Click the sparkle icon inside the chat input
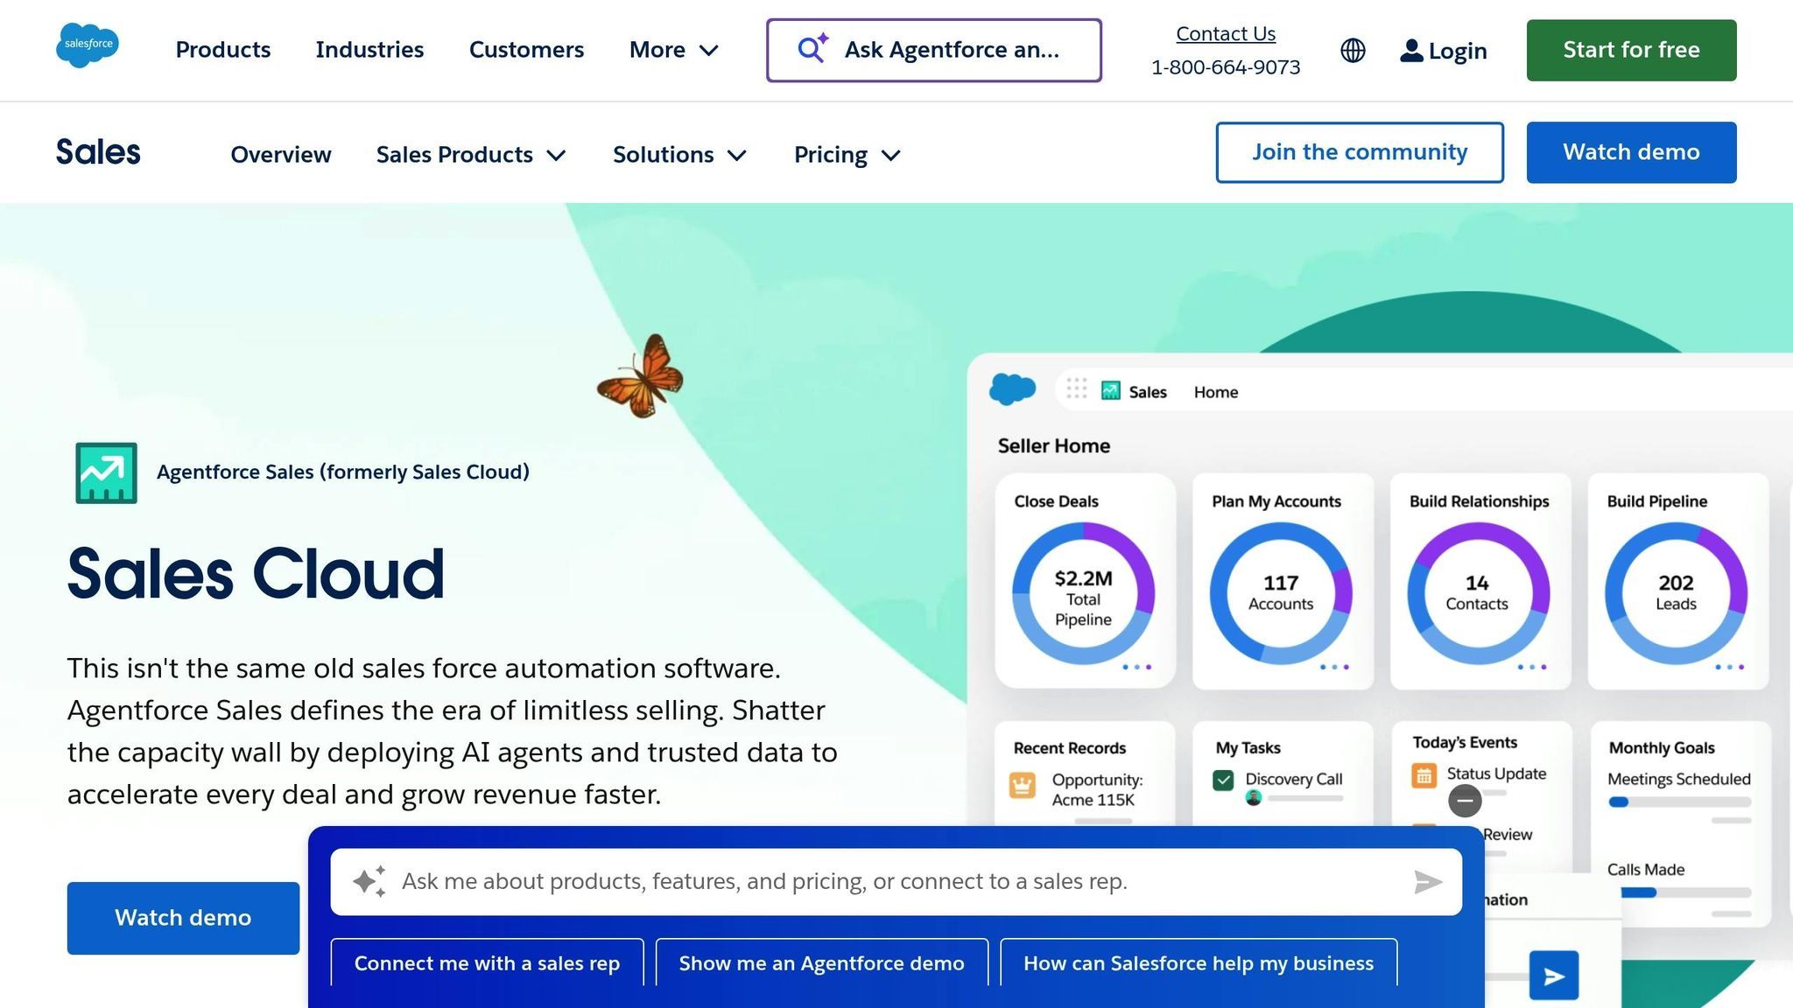 pyautogui.click(x=370, y=882)
